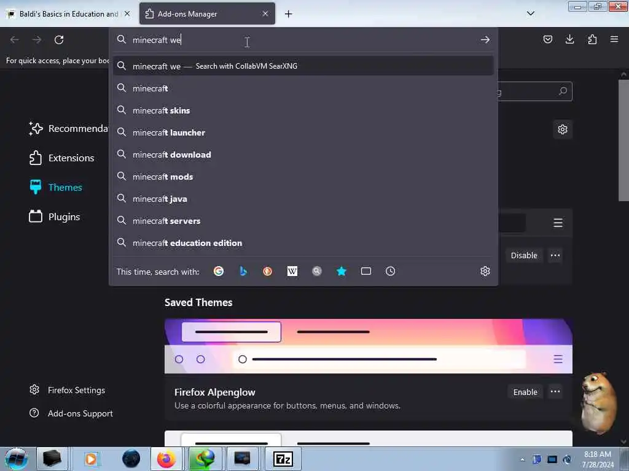Viewport: 629px width, 471px height.
Task: Enable the Firefox Alpenglow theme
Action: coord(525,392)
